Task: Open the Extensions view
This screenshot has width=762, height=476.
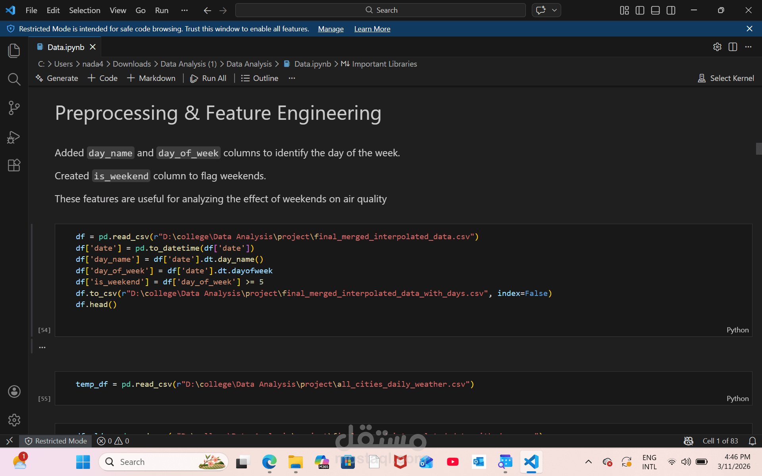Action: click(14, 165)
